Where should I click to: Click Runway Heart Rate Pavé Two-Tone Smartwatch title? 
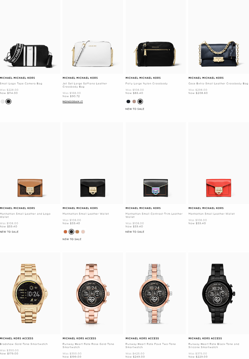150,345
